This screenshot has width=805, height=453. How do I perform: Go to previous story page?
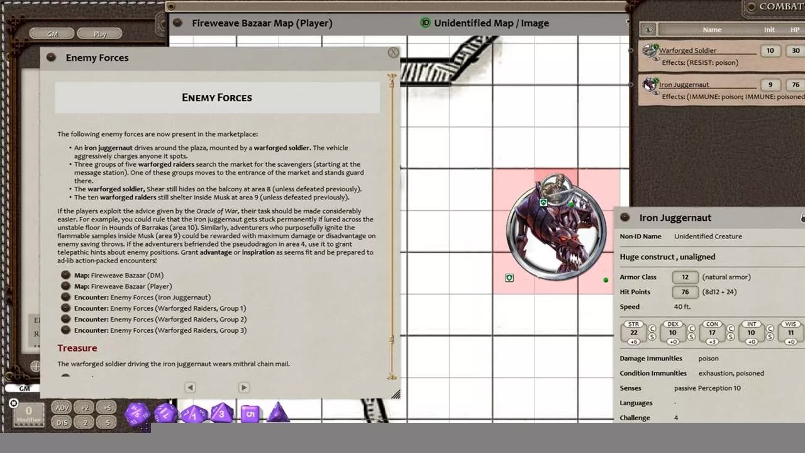(x=190, y=388)
